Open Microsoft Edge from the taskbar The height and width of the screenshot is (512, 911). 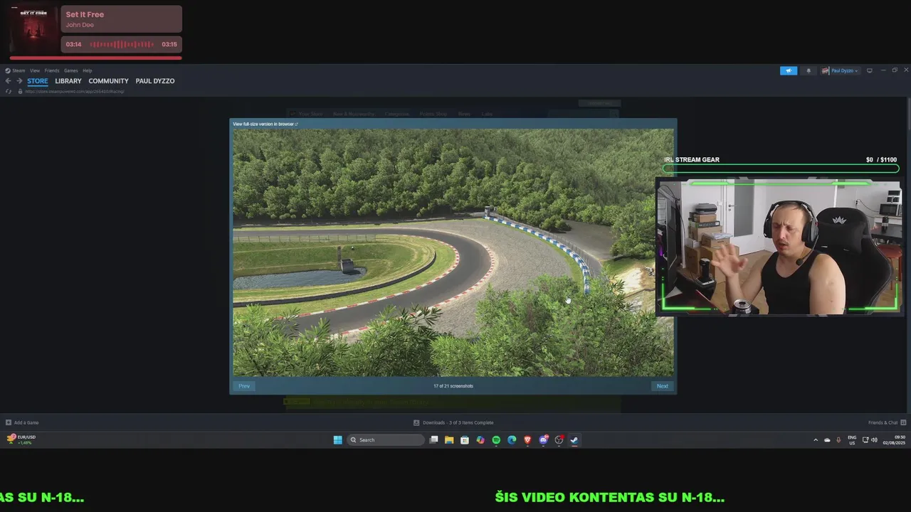click(512, 439)
